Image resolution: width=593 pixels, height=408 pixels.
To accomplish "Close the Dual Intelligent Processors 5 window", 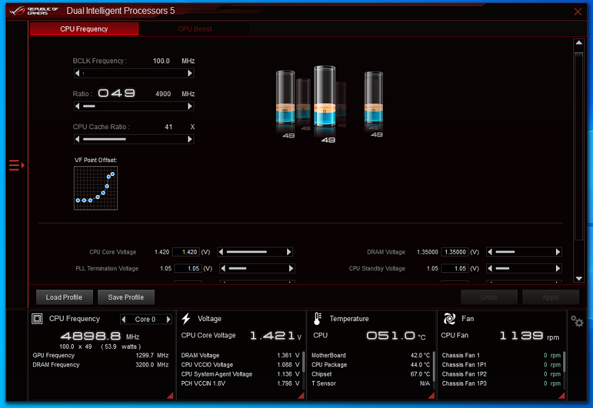I will tap(577, 11).
